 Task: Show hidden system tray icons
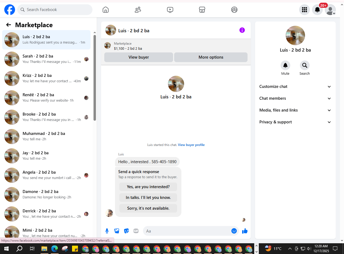click(290, 249)
